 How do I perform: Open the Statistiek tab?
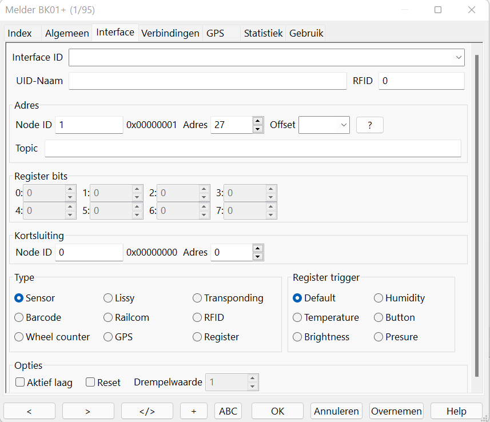[x=263, y=33]
